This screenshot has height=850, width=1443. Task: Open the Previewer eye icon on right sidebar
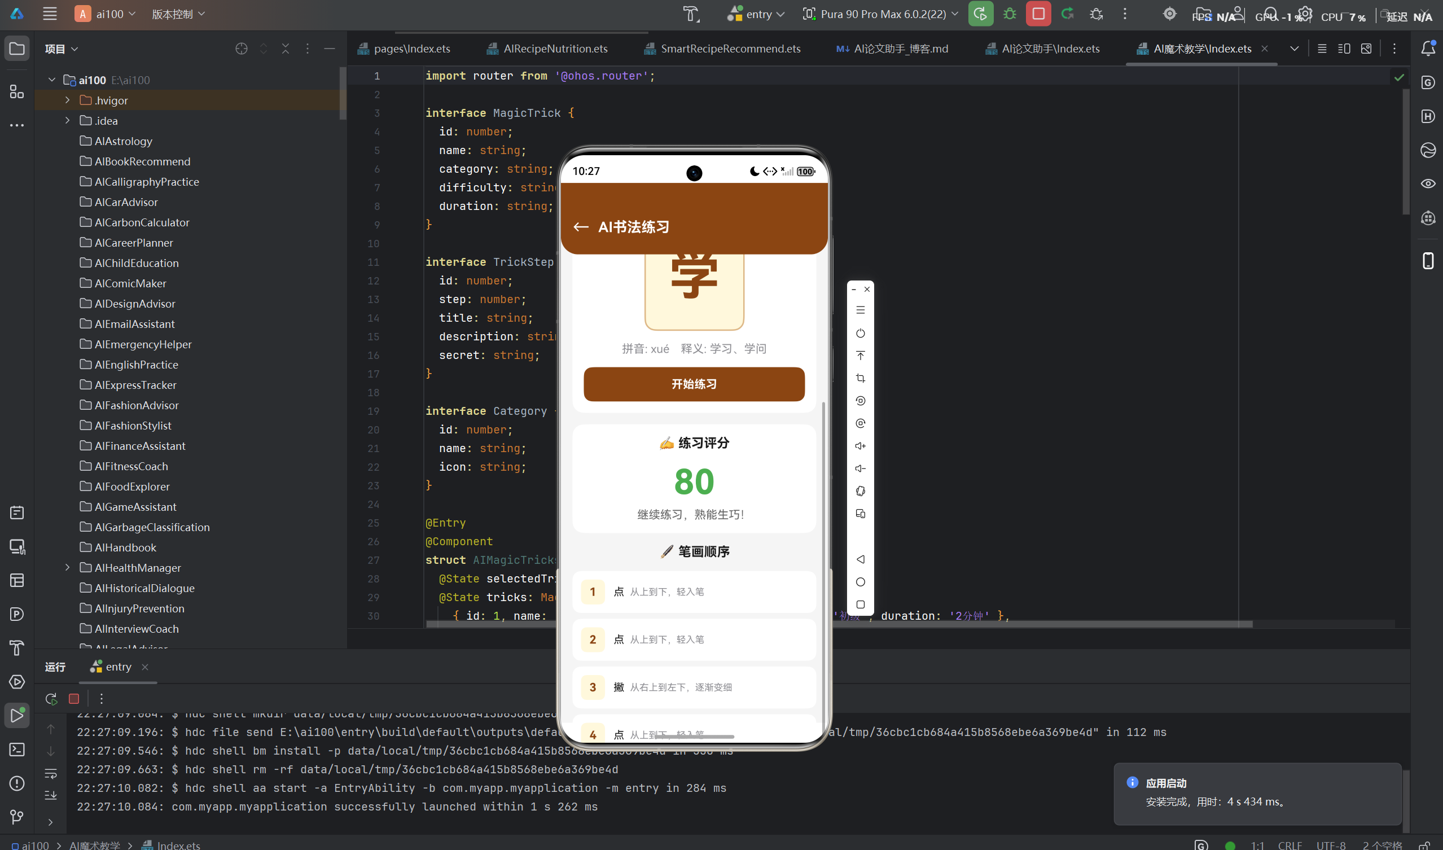pos(1428,183)
